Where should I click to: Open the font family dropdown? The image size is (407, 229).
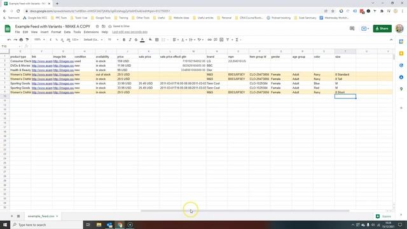[93, 39]
